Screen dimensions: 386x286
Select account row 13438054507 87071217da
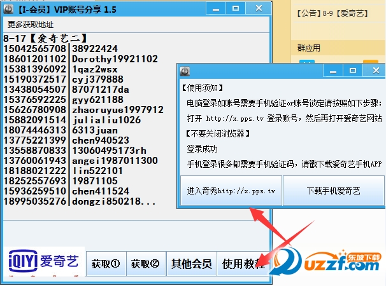(66, 90)
